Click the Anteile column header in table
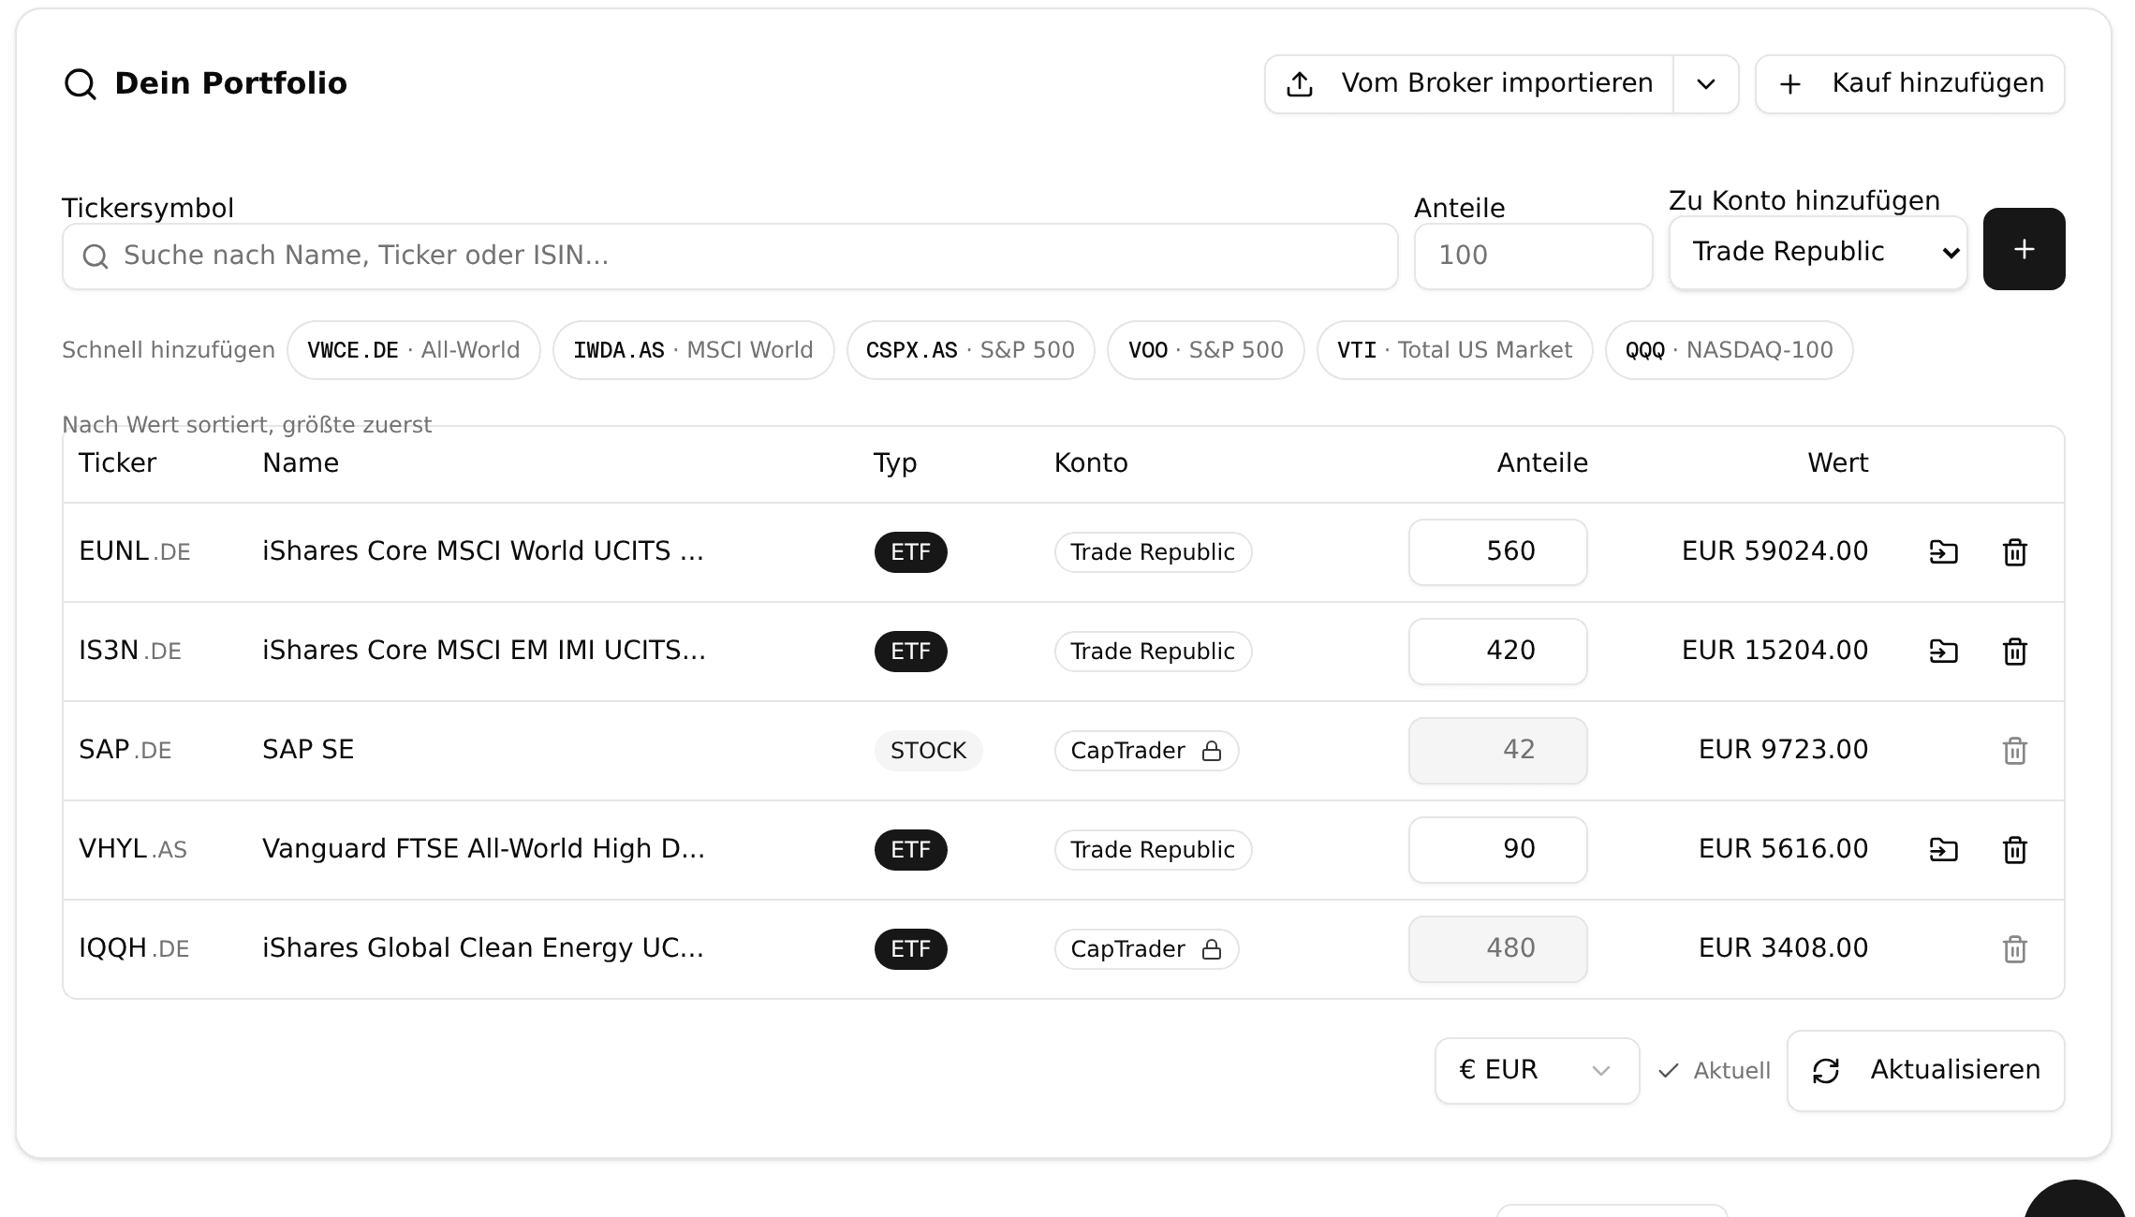Screen dimensions: 2135x1217 [1542, 463]
